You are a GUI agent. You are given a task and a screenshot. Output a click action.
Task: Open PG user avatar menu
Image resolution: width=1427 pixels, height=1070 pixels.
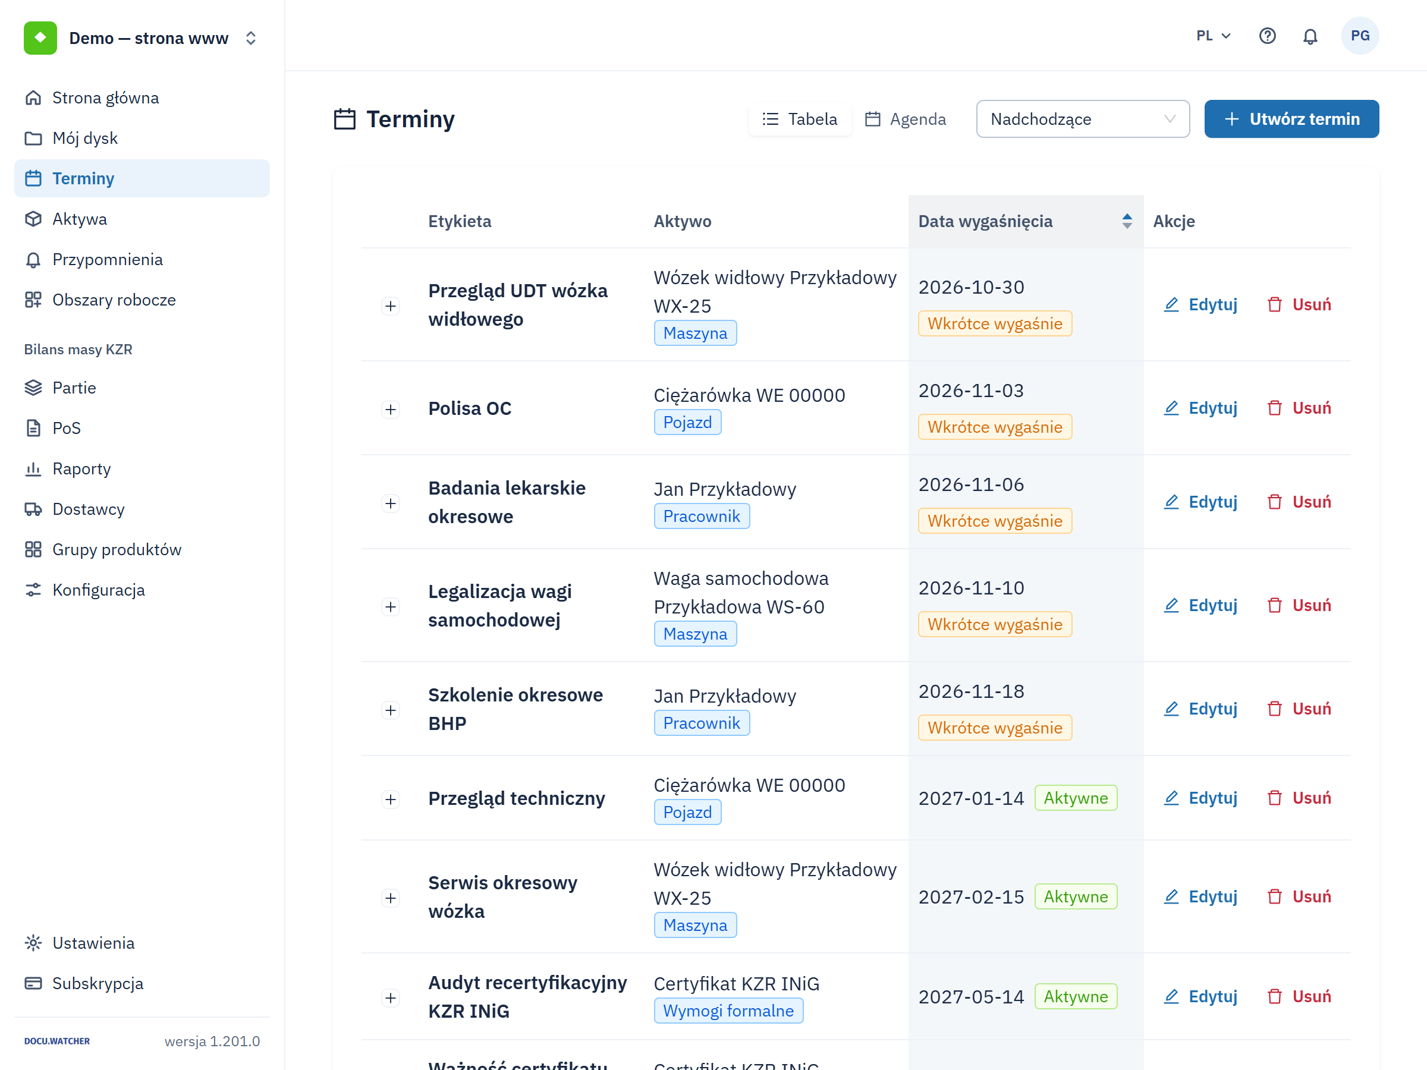1360,36
